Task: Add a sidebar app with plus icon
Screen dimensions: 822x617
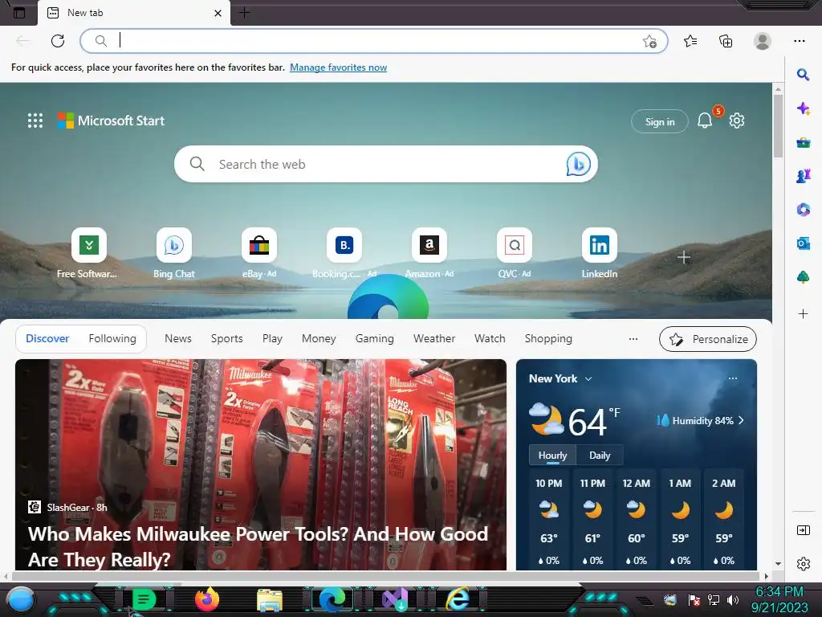Action: [x=803, y=314]
